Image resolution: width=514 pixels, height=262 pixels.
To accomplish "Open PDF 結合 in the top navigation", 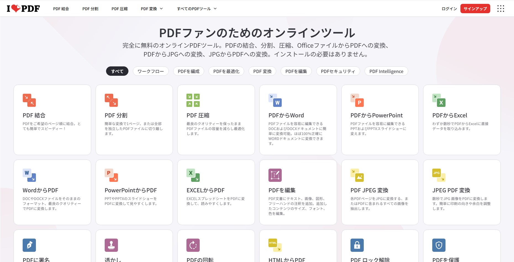I will [61, 9].
